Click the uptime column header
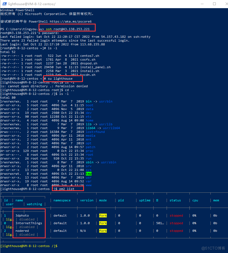This screenshot has width=228, height=253. pyautogui.click(x=145, y=200)
